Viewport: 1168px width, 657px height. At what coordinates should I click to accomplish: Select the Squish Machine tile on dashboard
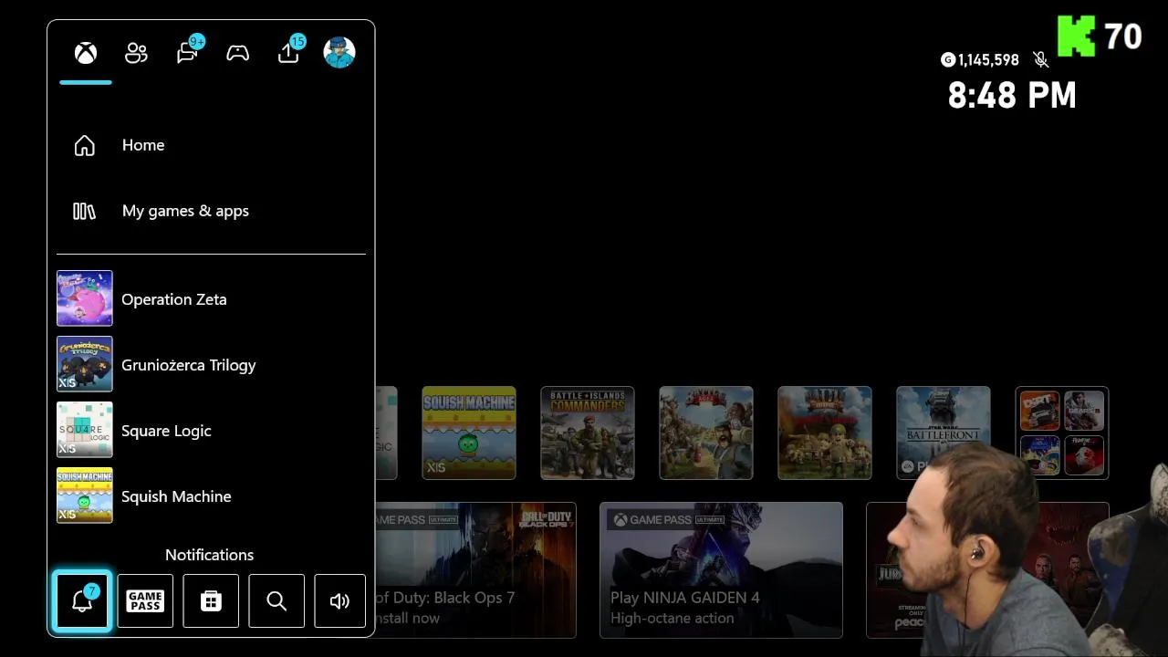(469, 433)
